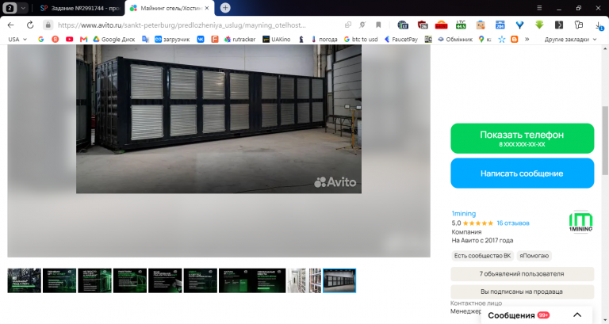
Task: Open the LTC price extension icon
Action: click(x=461, y=25)
